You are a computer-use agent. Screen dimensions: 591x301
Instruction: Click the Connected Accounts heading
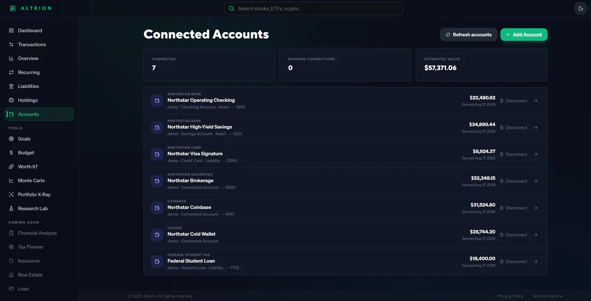coord(206,34)
